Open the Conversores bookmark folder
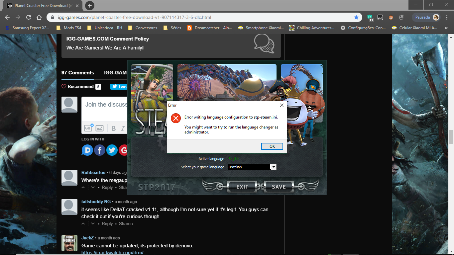The height and width of the screenshot is (255, 454). (143, 28)
